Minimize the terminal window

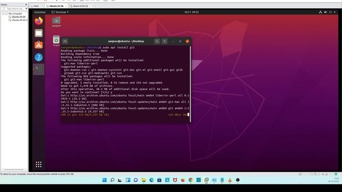(173, 41)
